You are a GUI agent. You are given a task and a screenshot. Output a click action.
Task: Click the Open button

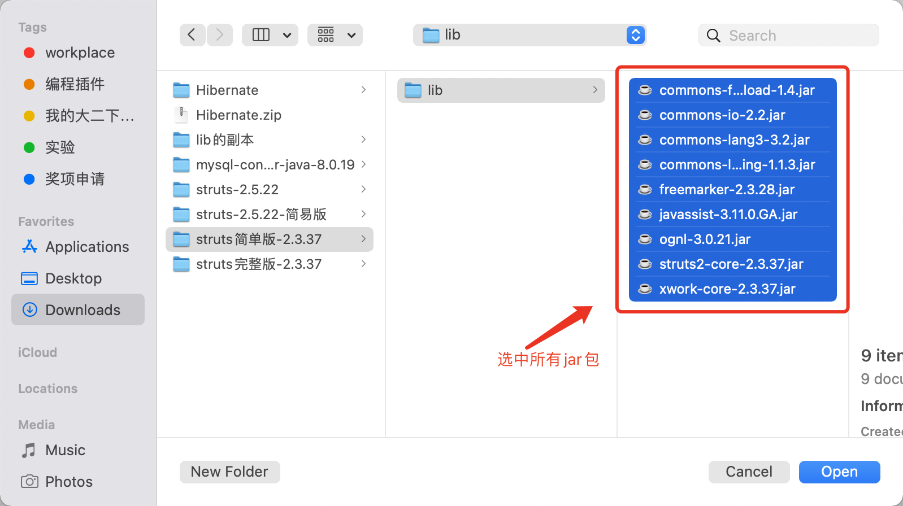click(x=840, y=472)
